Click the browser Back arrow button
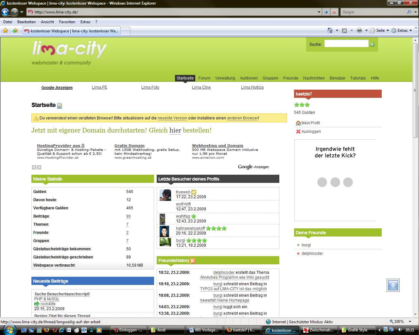The height and width of the screenshot is (335, 419). (5, 12)
